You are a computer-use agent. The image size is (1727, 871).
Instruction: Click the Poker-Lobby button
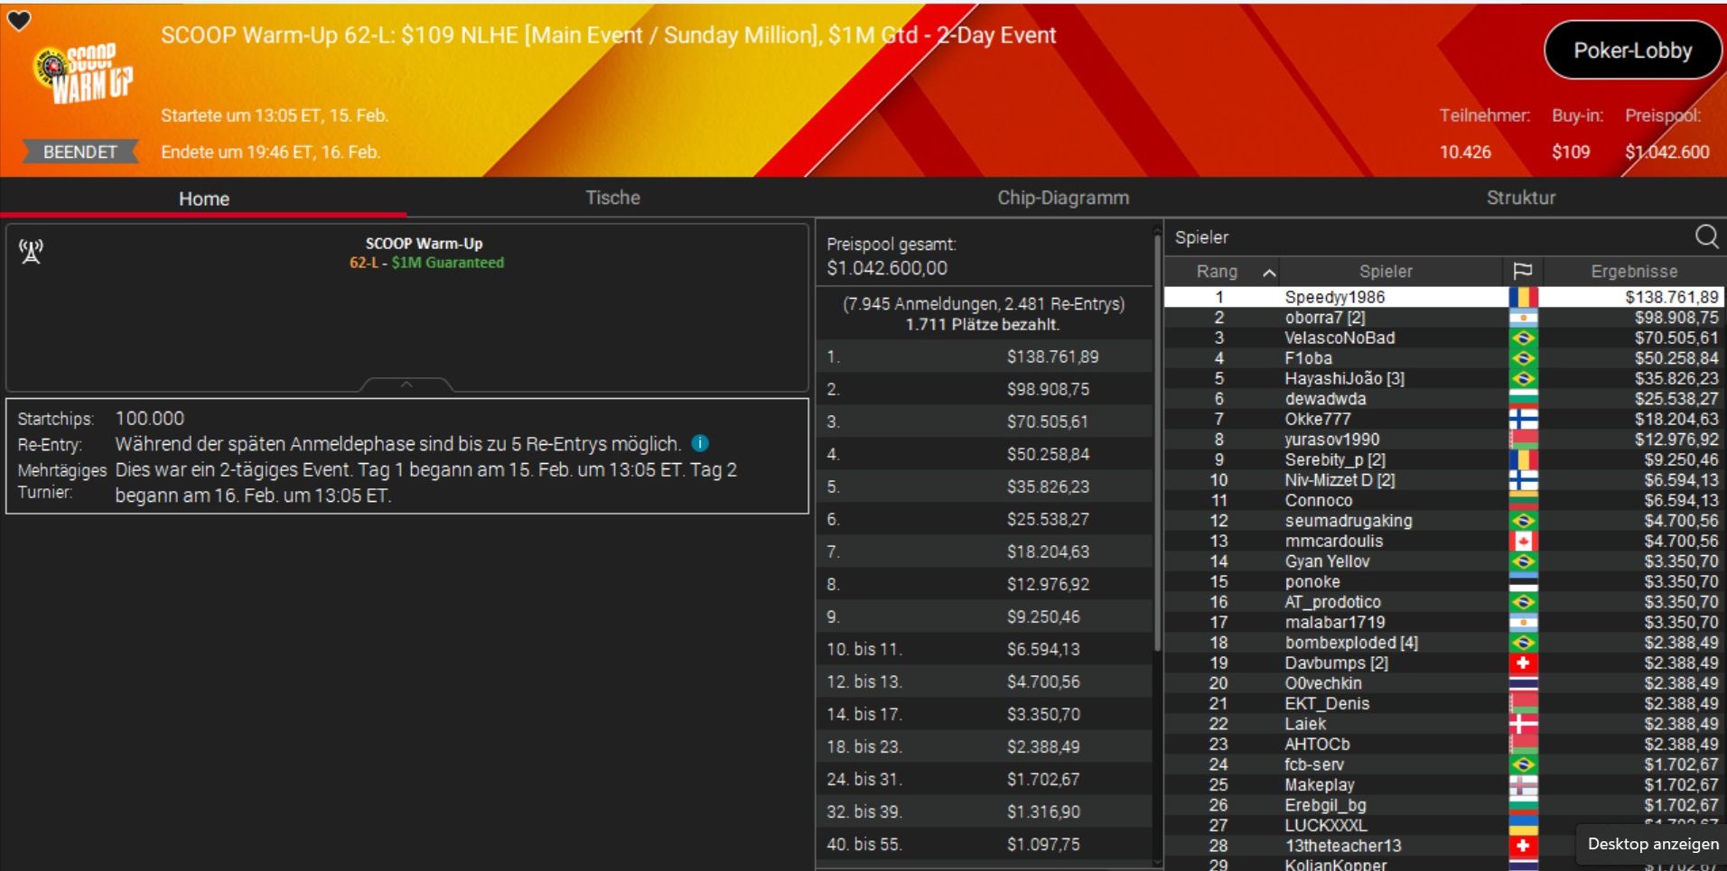click(x=1632, y=51)
